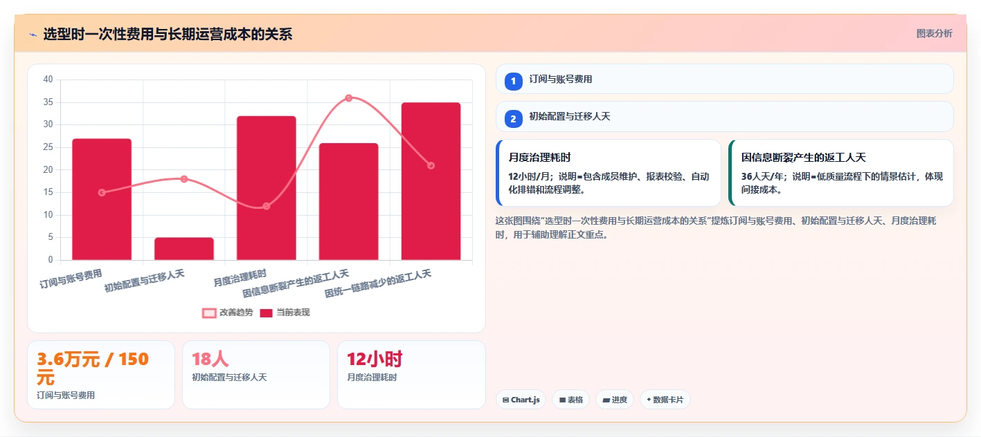
Task: Click the y-axis value 40
Action: 48,80
